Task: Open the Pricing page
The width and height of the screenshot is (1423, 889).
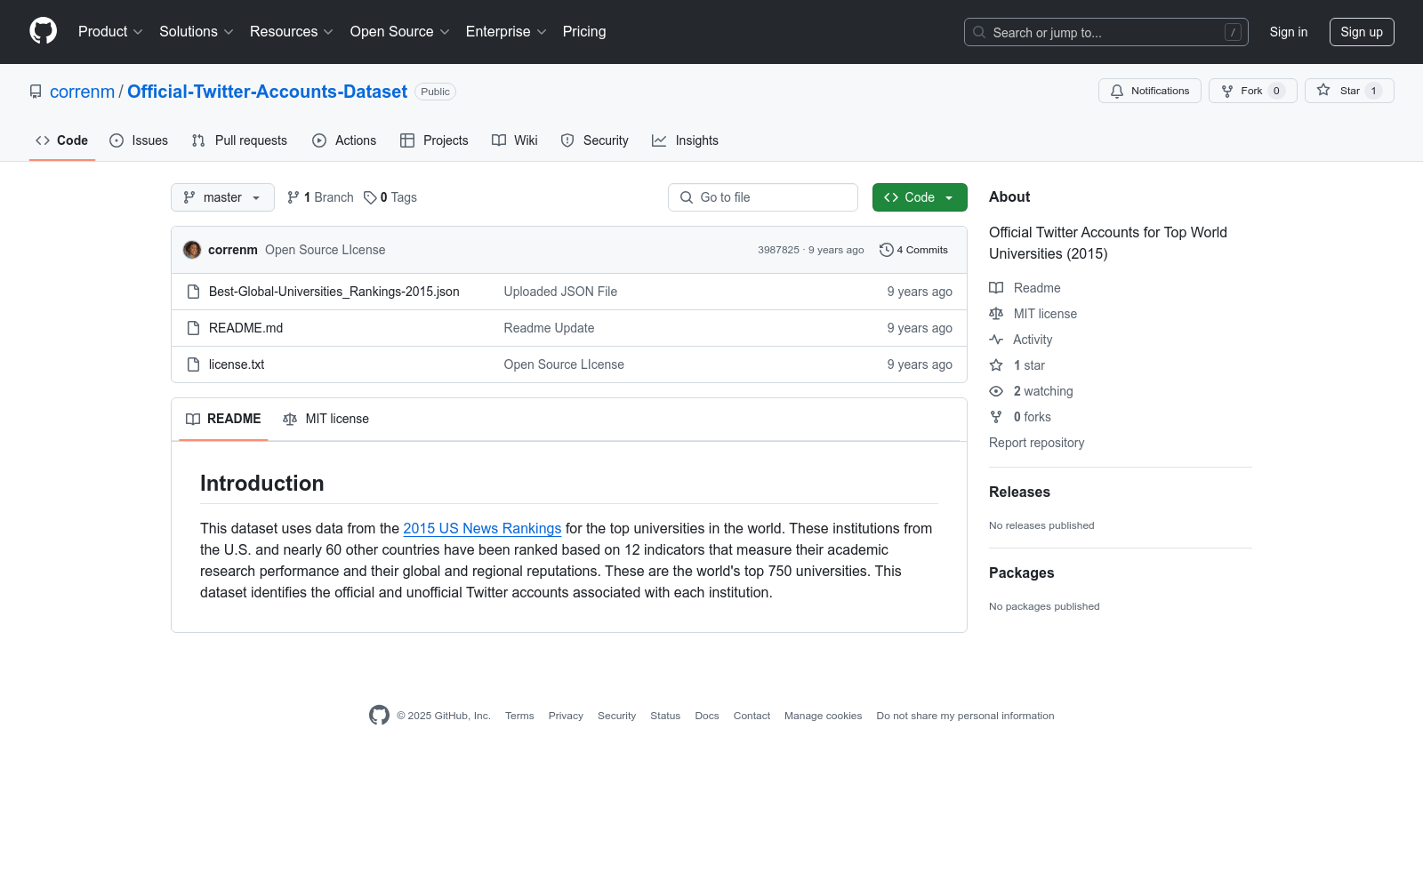Action: tap(584, 32)
